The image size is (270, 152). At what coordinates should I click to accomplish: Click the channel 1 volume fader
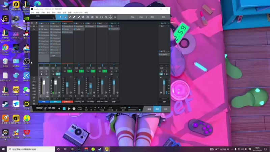point(44,82)
